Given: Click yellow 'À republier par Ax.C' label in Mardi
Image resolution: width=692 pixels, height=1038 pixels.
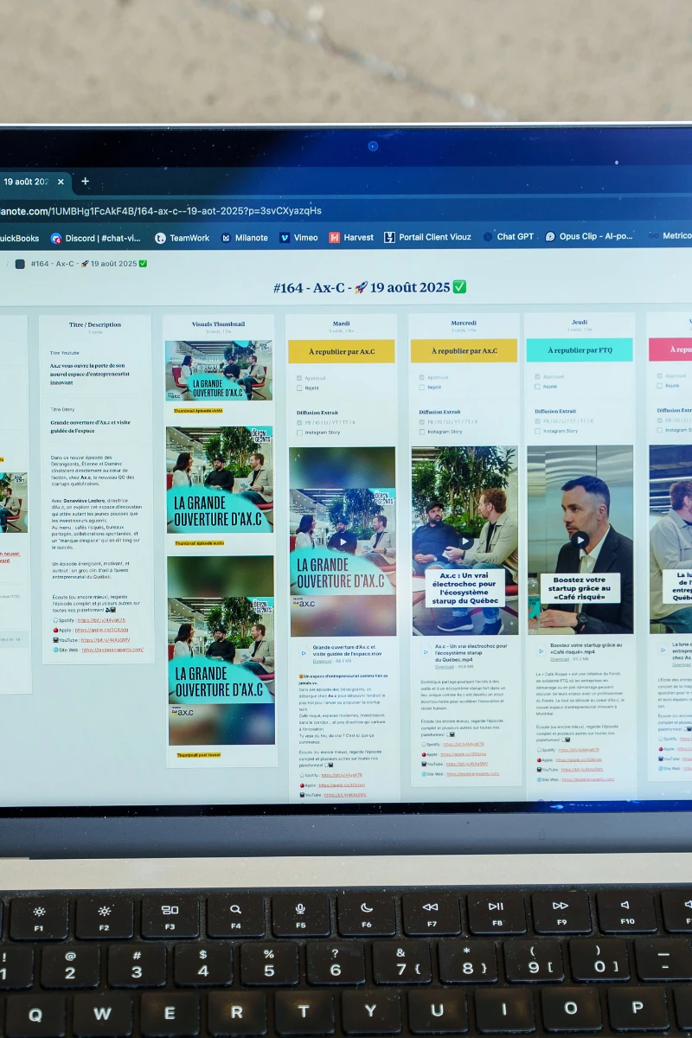Looking at the screenshot, I should (342, 351).
